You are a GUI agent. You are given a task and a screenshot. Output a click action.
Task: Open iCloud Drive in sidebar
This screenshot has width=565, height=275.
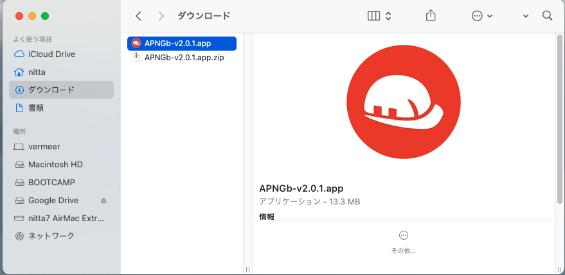pos(51,54)
